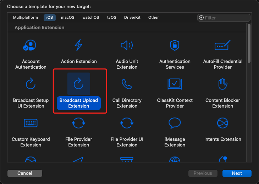Select the Account Authentication template icon

(x=31, y=46)
